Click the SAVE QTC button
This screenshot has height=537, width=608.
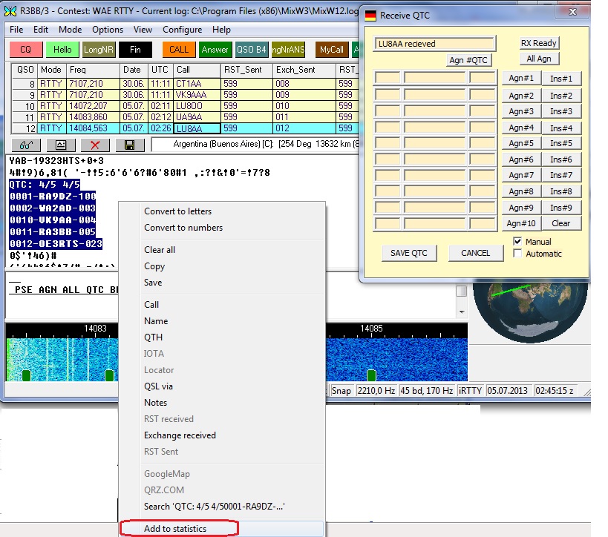409,253
